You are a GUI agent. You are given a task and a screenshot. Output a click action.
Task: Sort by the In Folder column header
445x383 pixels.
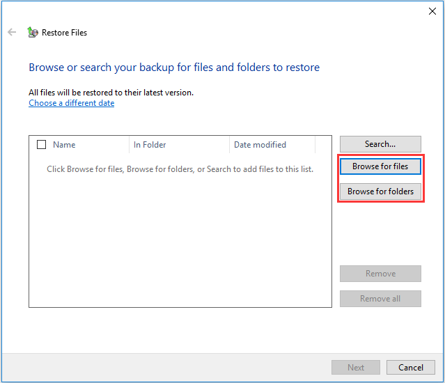coord(150,145)
